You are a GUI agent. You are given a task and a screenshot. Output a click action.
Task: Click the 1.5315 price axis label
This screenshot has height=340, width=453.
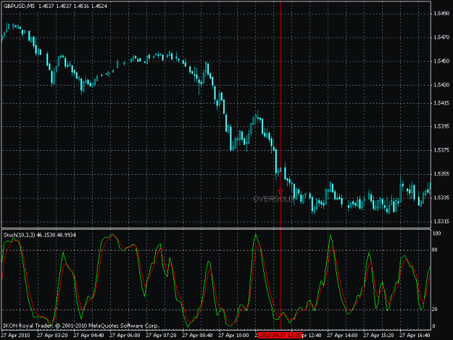pyautogui.click(x=441, y=222)
